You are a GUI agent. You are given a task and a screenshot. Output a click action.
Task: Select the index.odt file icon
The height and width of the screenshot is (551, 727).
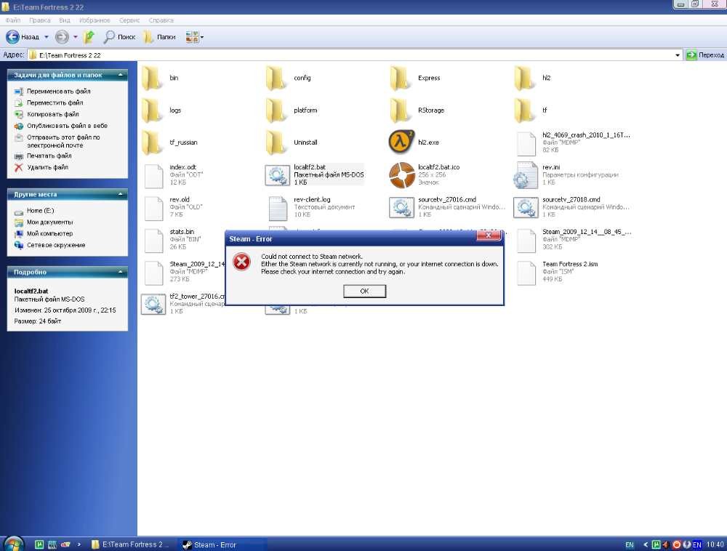pos(153,176)
